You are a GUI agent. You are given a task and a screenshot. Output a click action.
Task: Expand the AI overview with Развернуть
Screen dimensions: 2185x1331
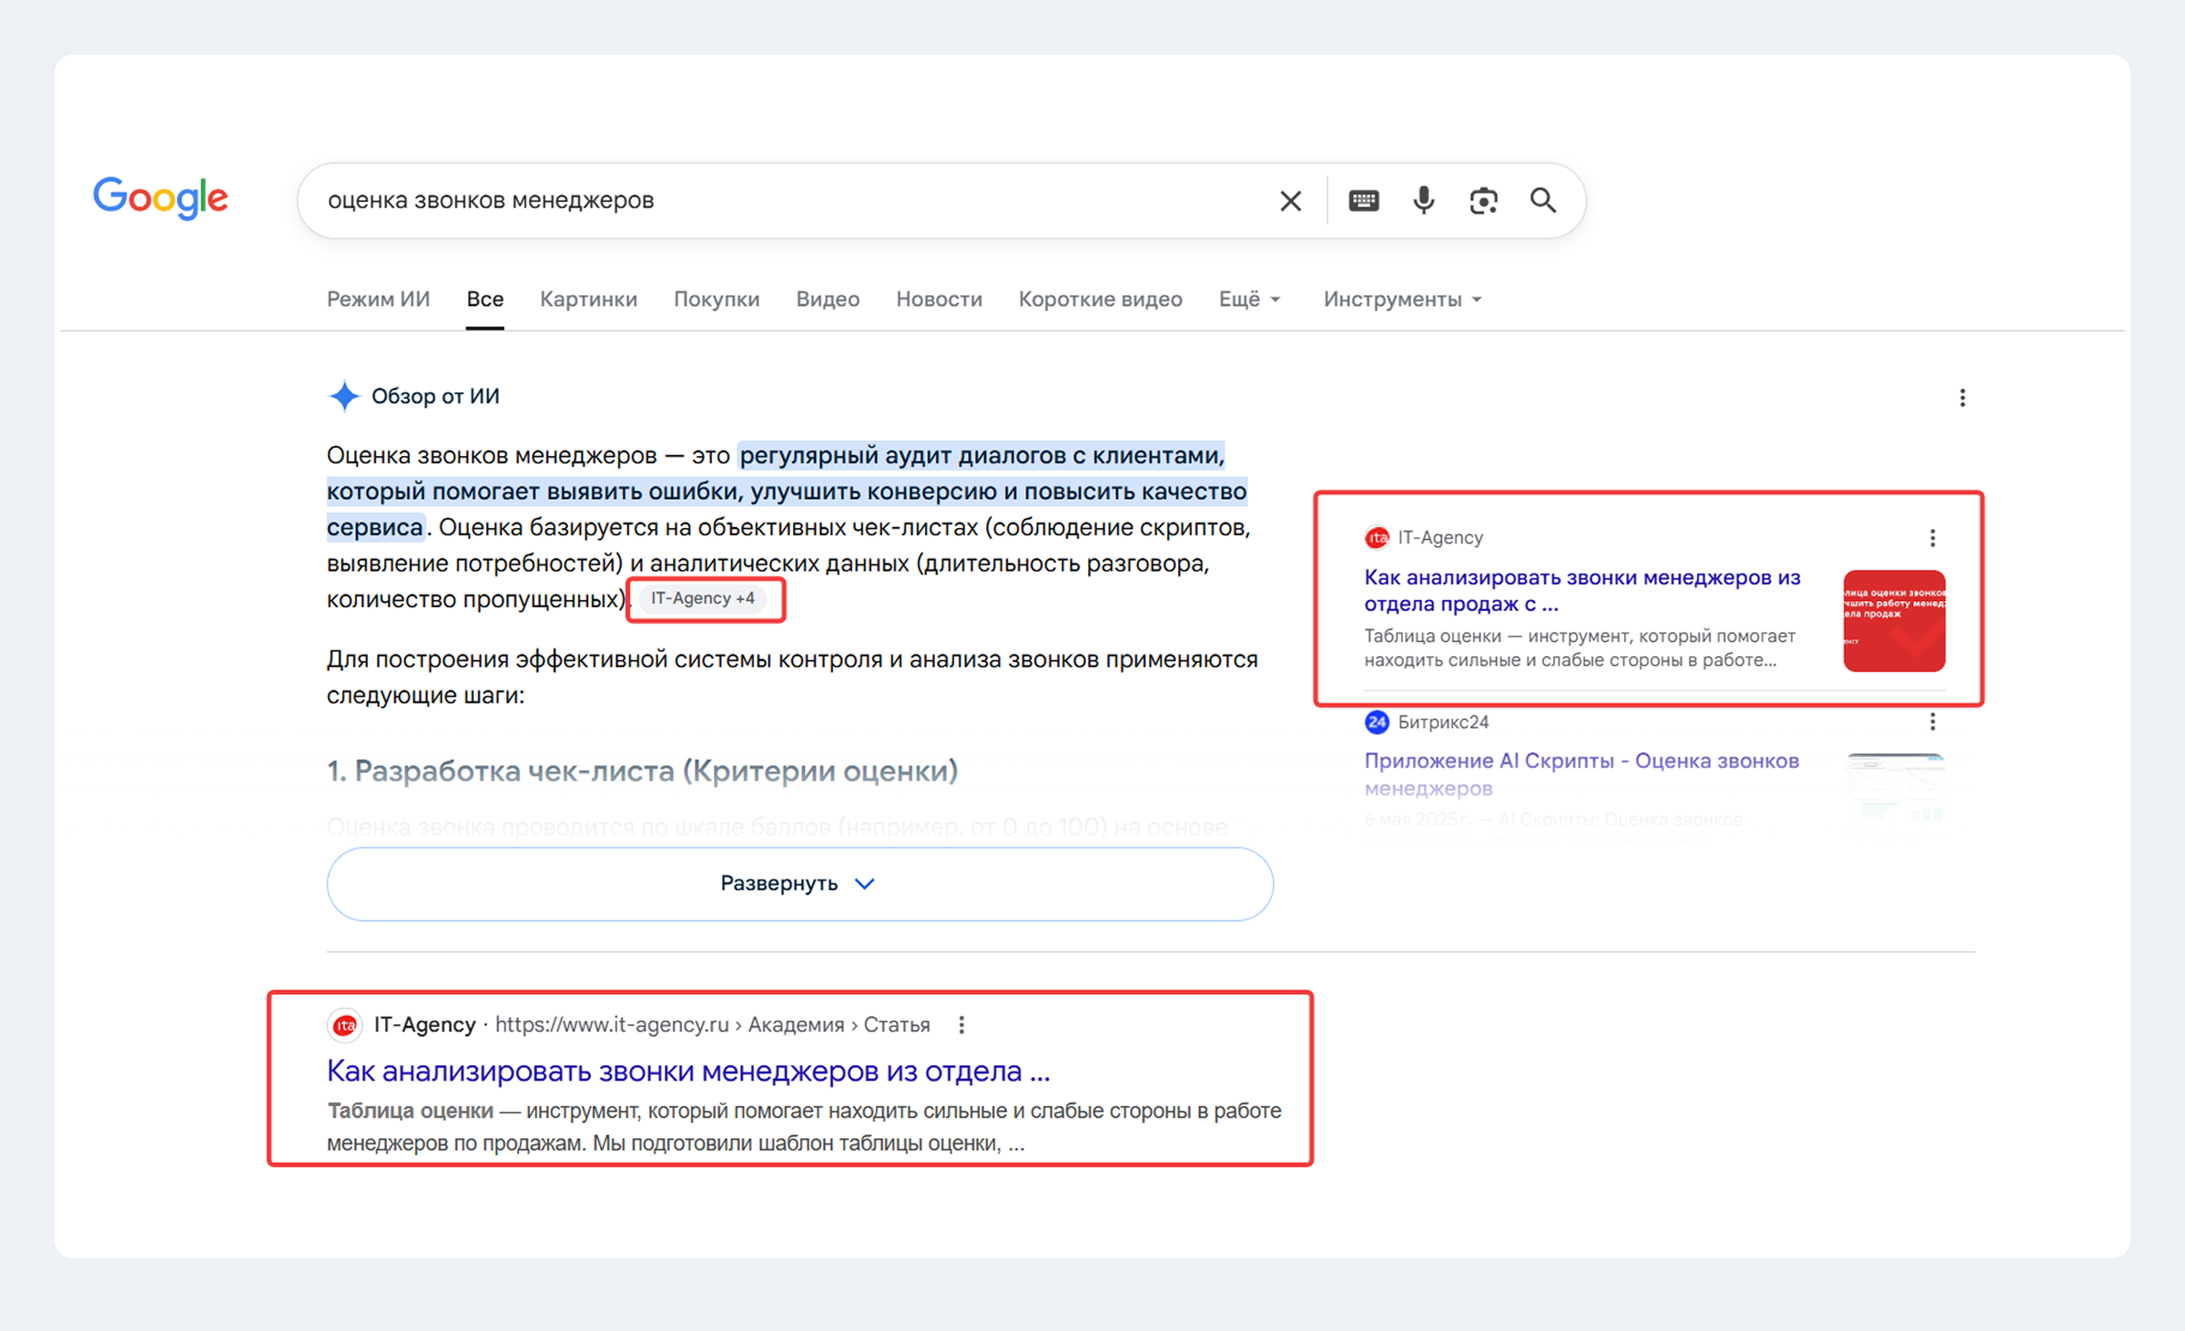(799, 884)
